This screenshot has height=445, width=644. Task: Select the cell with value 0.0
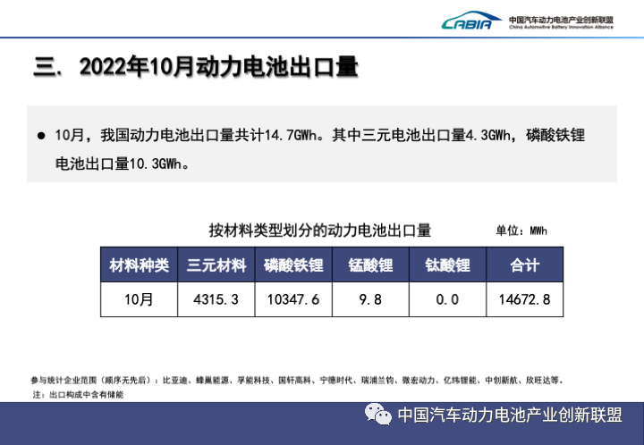click(x=446, y=299)
